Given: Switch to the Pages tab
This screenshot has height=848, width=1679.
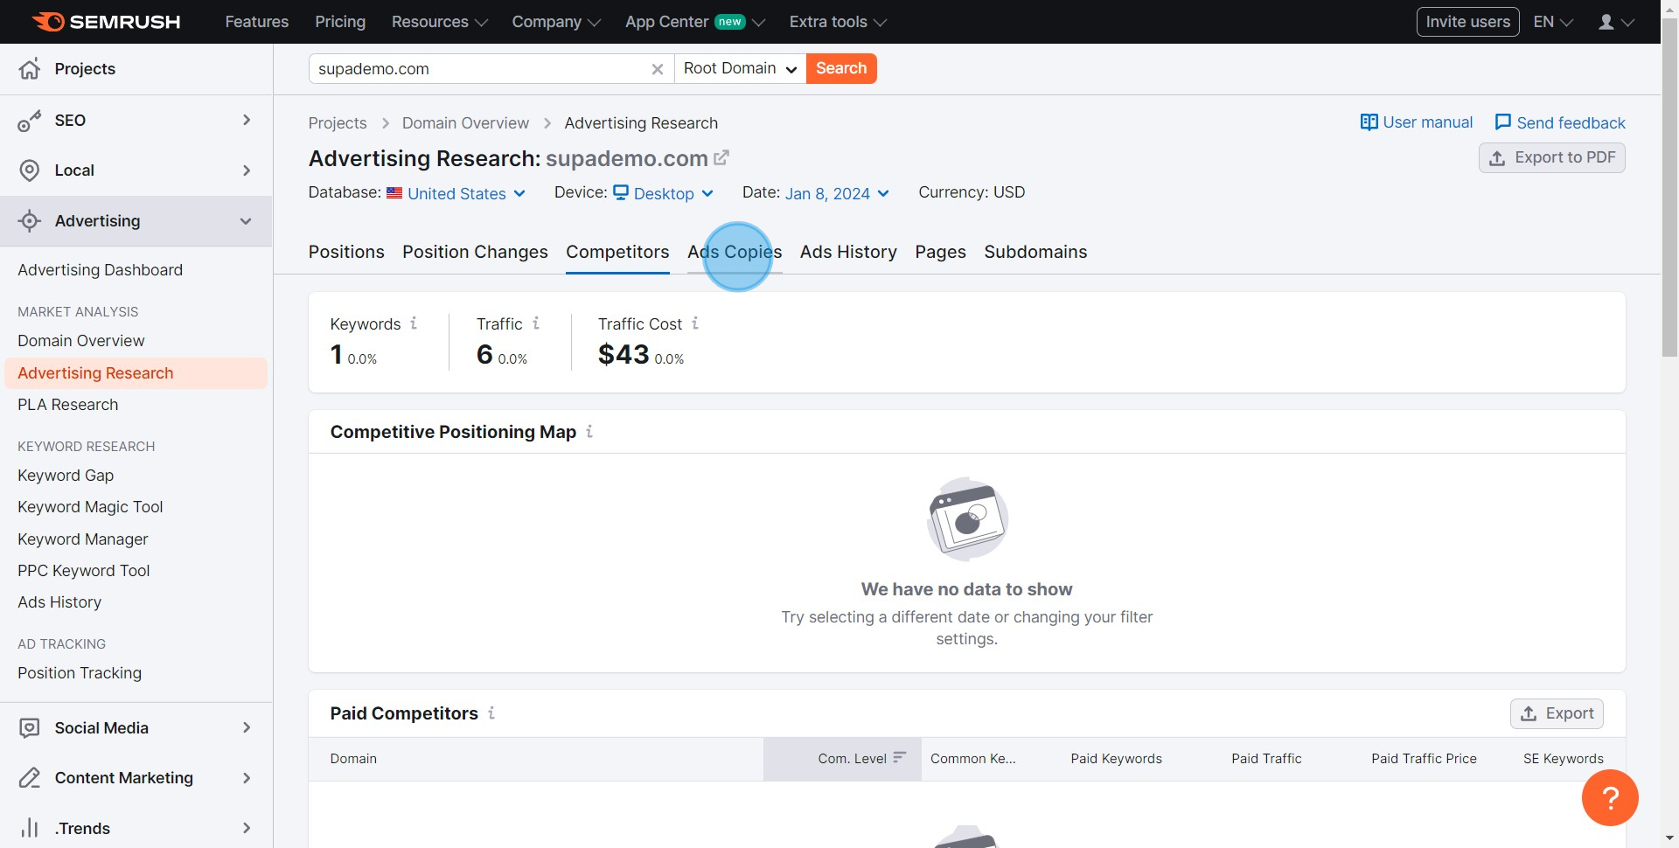Looking at the screenshot, I should (x=940, y=252).
